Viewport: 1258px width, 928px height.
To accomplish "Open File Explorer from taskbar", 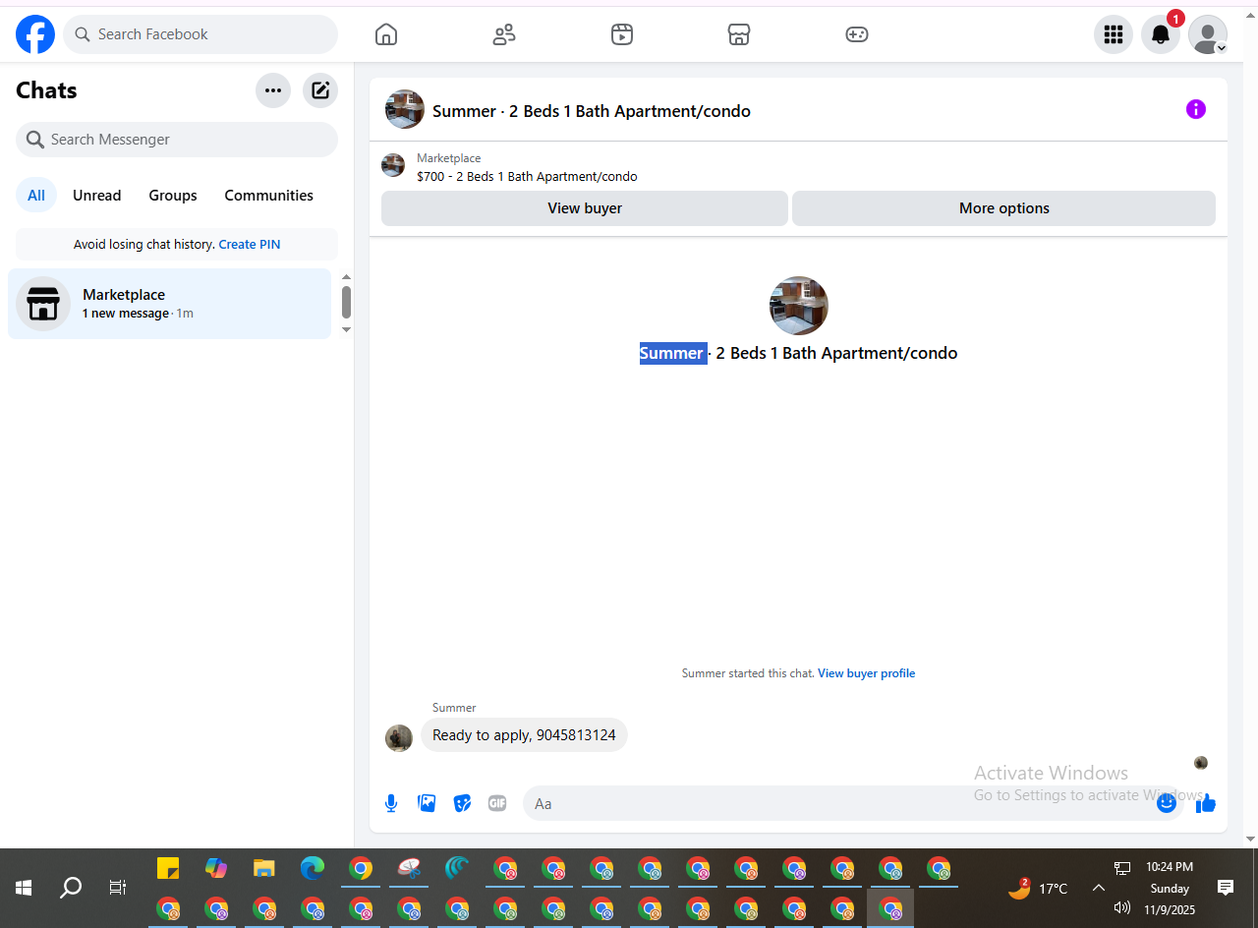I will (264, 869).
